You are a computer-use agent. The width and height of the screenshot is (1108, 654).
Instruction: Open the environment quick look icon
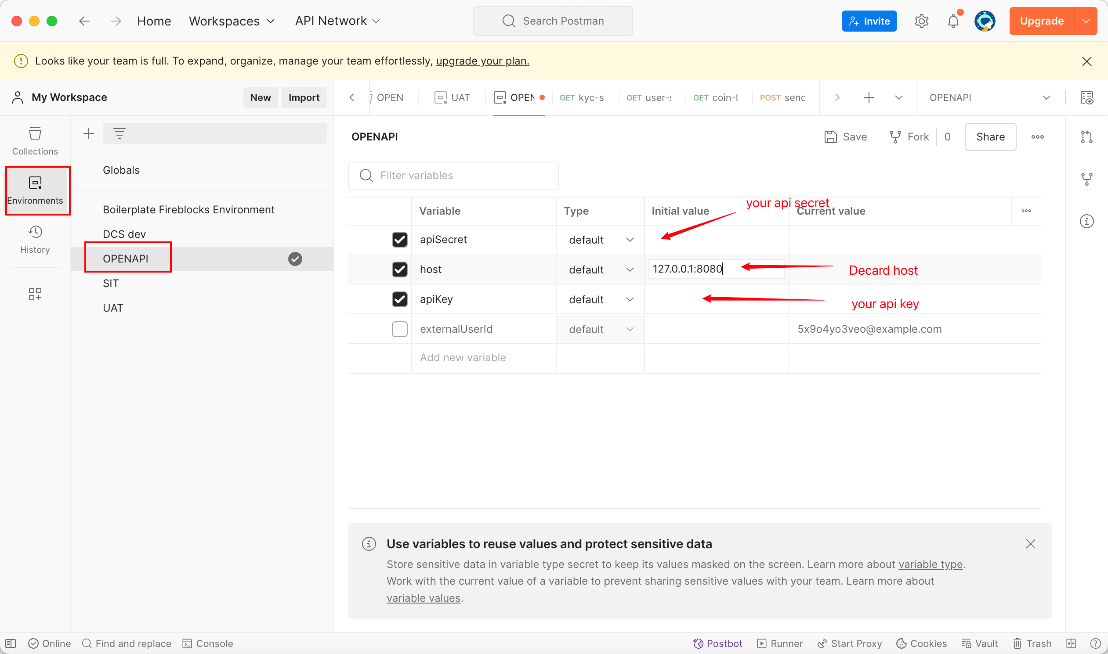pos(1086,97)
